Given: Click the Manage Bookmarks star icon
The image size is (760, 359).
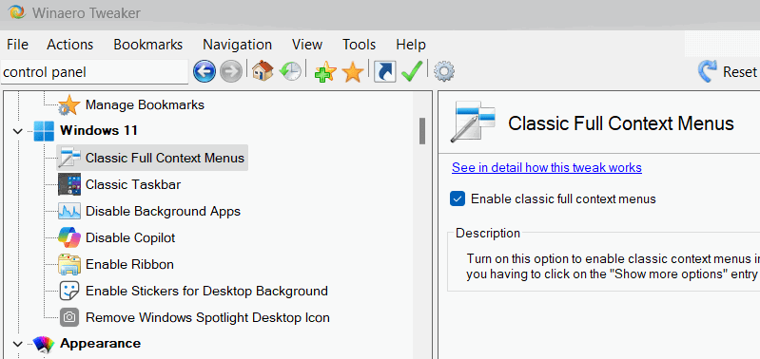Looking at the screenshot, I should [x=68, y=105].
